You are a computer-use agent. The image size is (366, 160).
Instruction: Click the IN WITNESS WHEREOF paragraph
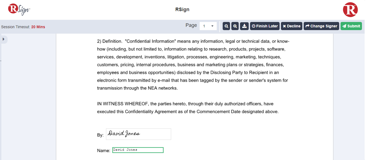point(188,108)
